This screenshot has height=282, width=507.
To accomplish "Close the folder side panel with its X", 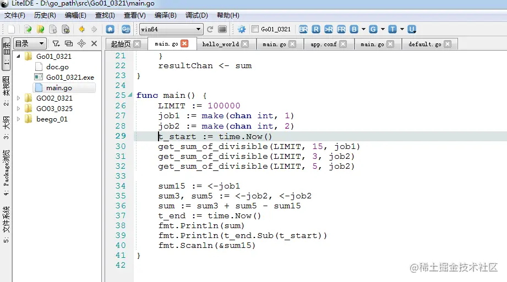I will (x=94, y=43).
